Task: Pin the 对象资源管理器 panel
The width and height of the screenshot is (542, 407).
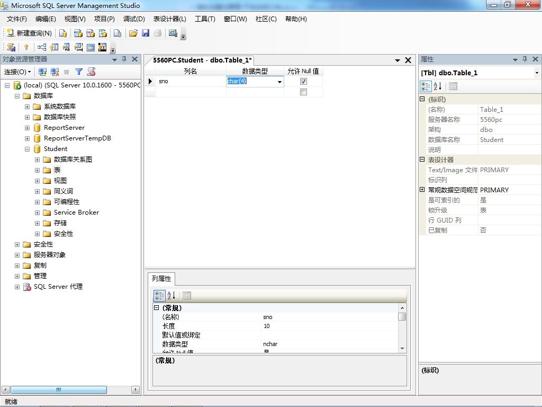Action: click(x=124, y=59)
